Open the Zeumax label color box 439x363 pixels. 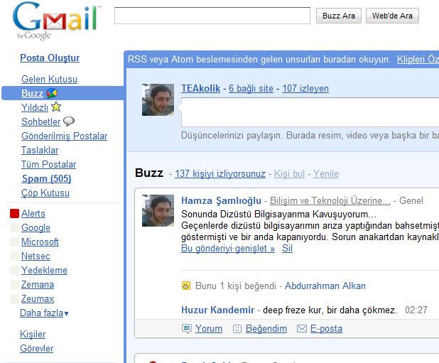click(14, 298)
